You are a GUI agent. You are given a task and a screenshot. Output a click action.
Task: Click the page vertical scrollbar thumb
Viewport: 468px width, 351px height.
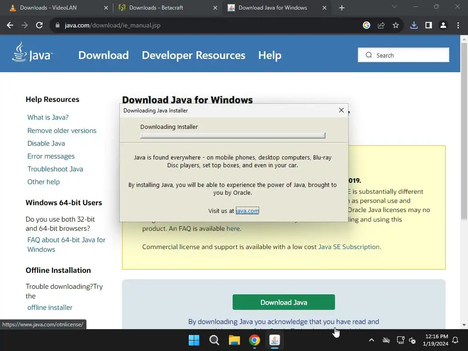[x=464, y=131]
